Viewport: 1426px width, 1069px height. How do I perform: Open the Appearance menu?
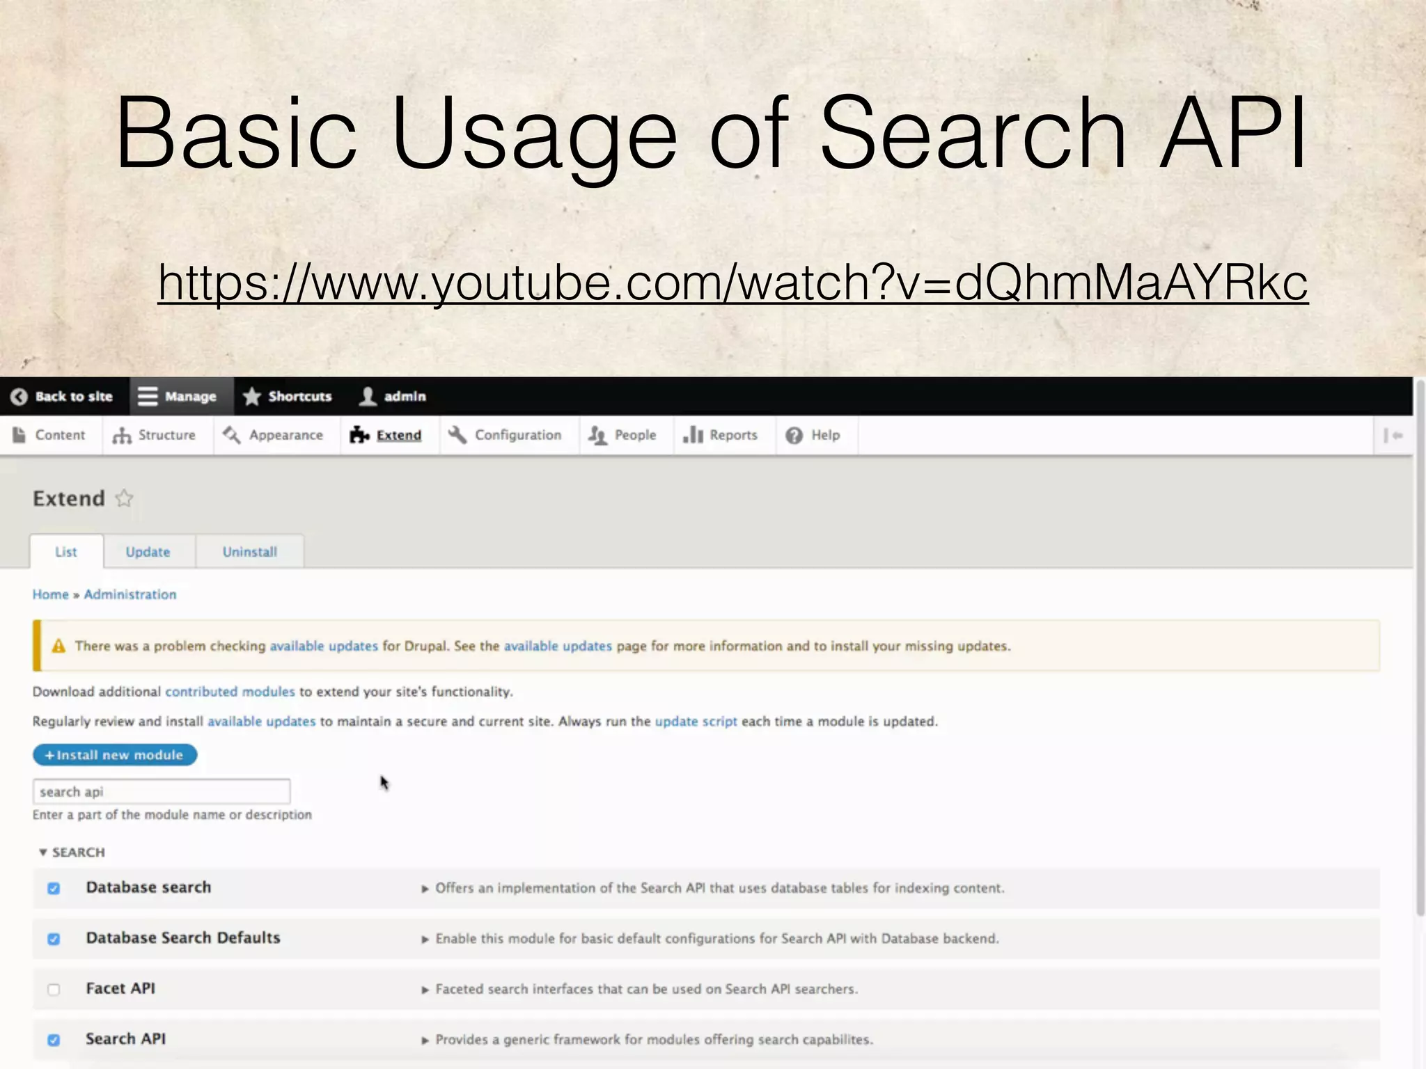[x=276, y=436]
